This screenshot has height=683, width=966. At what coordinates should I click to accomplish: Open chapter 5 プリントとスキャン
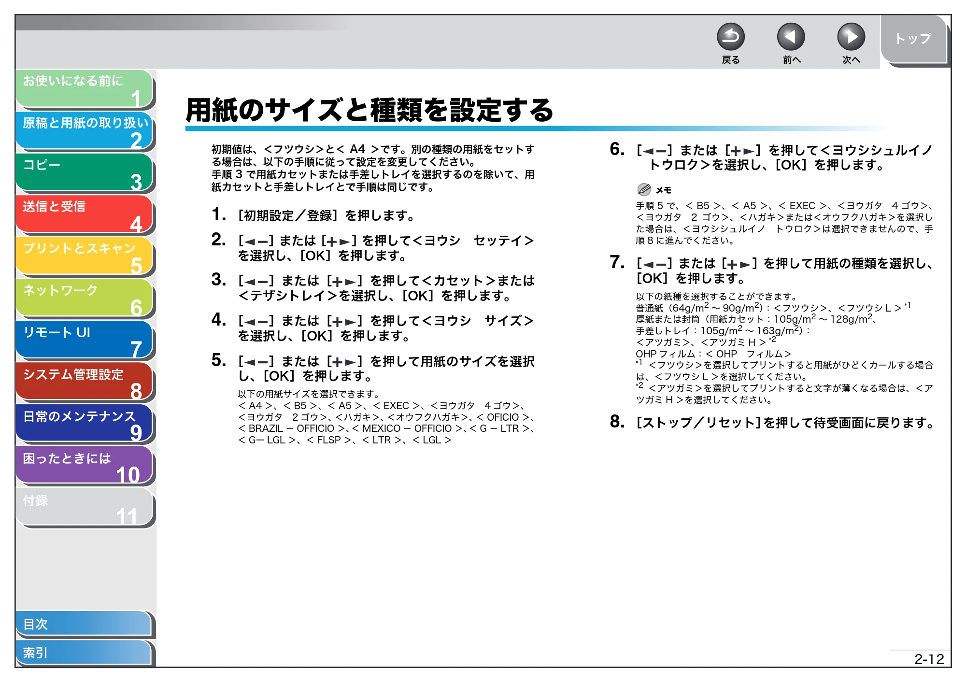click(x=85, y=256)
